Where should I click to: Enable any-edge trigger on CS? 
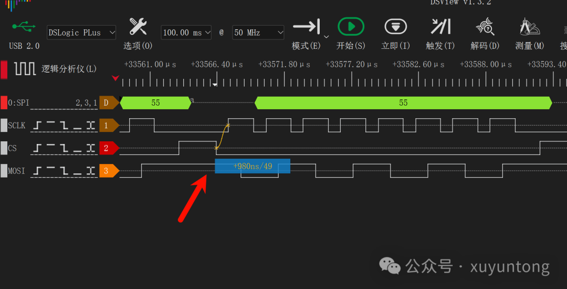(90, 149)
